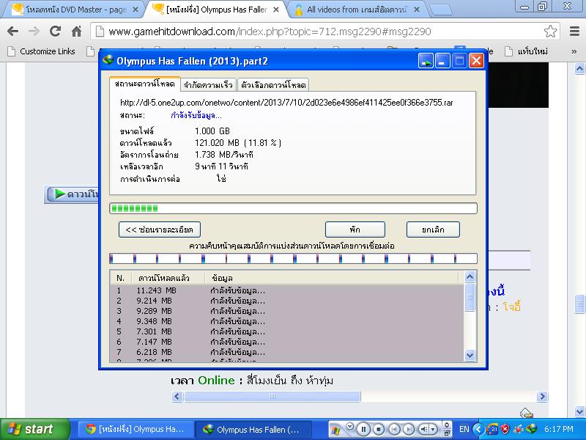
Task: Click the N. column header
Action: coord(120,278)
